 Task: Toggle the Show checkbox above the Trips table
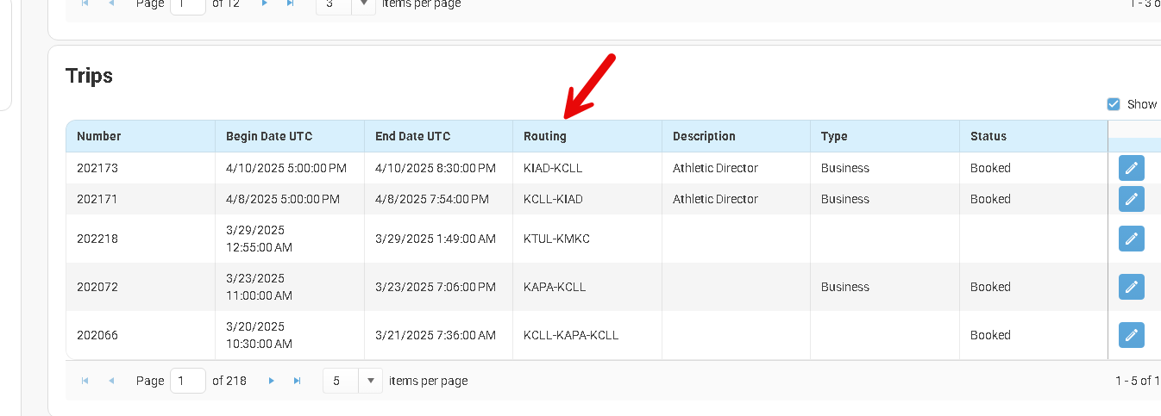[1113, 104]
